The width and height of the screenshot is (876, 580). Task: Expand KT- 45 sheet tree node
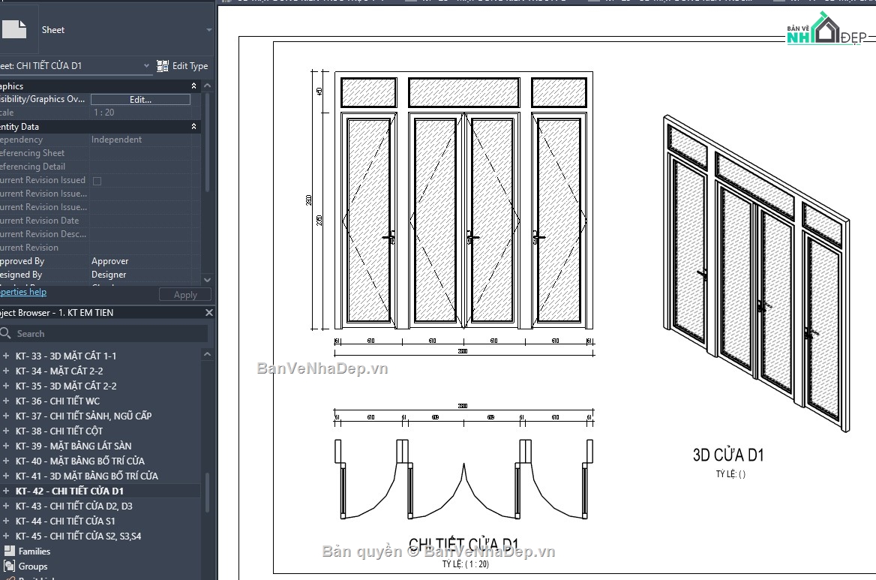tap(5, 536)
